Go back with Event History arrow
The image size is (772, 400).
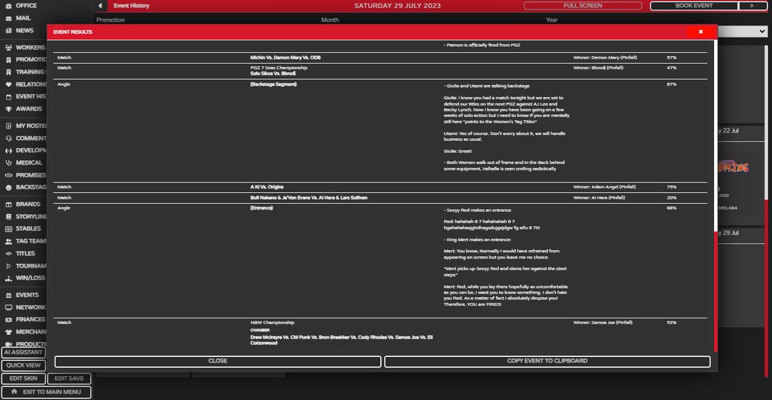[101, 6]
